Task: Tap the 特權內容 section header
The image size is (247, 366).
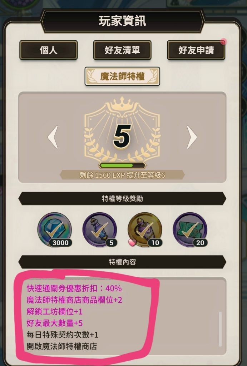Action: pos(122,262)
